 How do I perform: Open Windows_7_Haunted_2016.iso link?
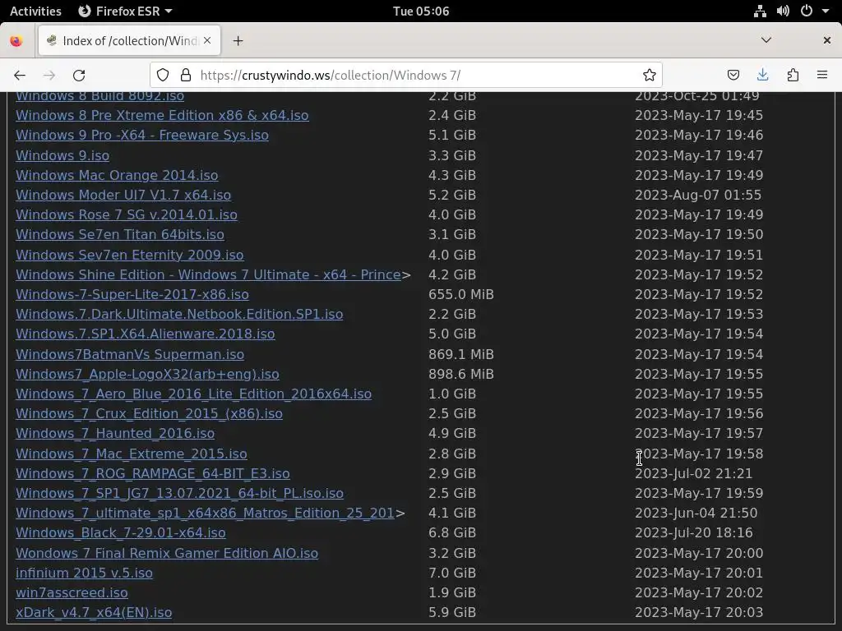click(115, 433)
